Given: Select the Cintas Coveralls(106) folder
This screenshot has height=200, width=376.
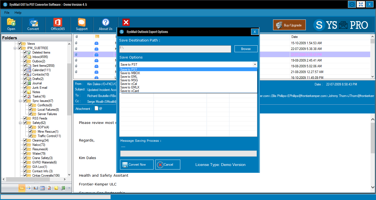Looking at the screenshot, I should (46, 176).
